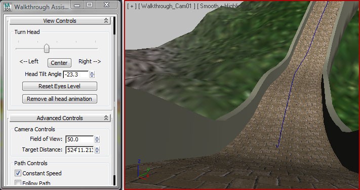Click the panel's vertical scrollbar

114,101
